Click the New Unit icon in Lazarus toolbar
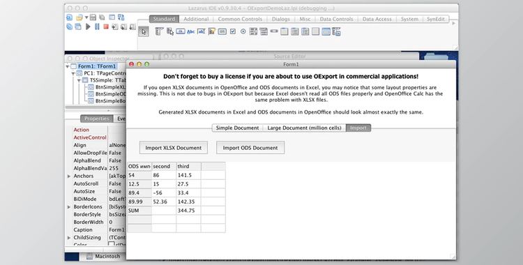This screenshot has height=265, width=523. point(69,17)
